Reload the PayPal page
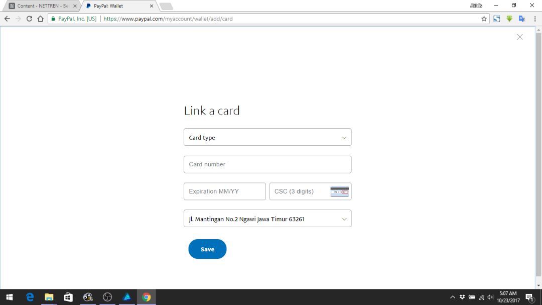 tap(30, 19)
